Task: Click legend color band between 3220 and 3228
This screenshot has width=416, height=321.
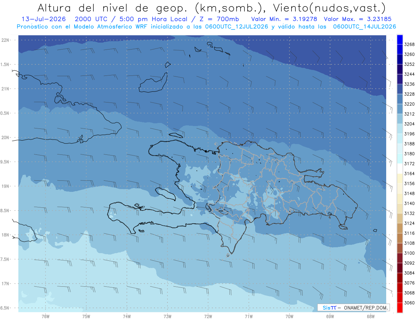Action: pos(399,99)
